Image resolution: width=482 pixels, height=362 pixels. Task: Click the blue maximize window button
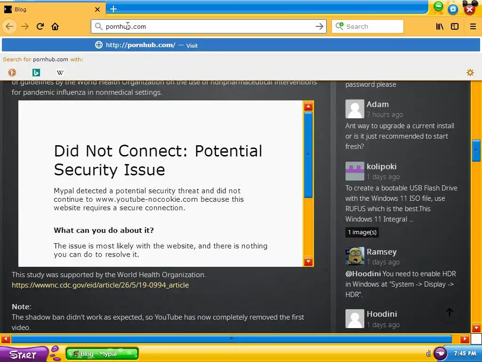pyautogui.click(x=453, y=9)
